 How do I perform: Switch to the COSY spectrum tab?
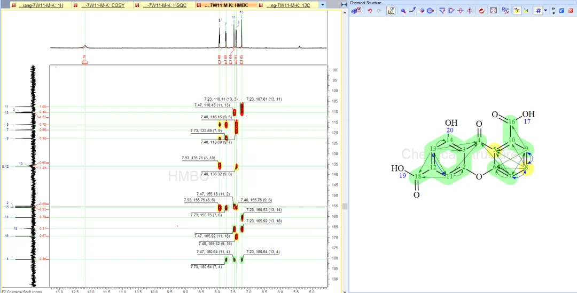[x=102, y=5]
